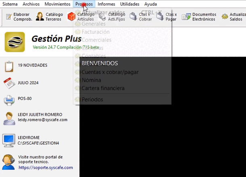Image resolution: width=246 pixels, height=177 pixels.
Task: Click the novedades clipboard icon
Action: (9, 66)
